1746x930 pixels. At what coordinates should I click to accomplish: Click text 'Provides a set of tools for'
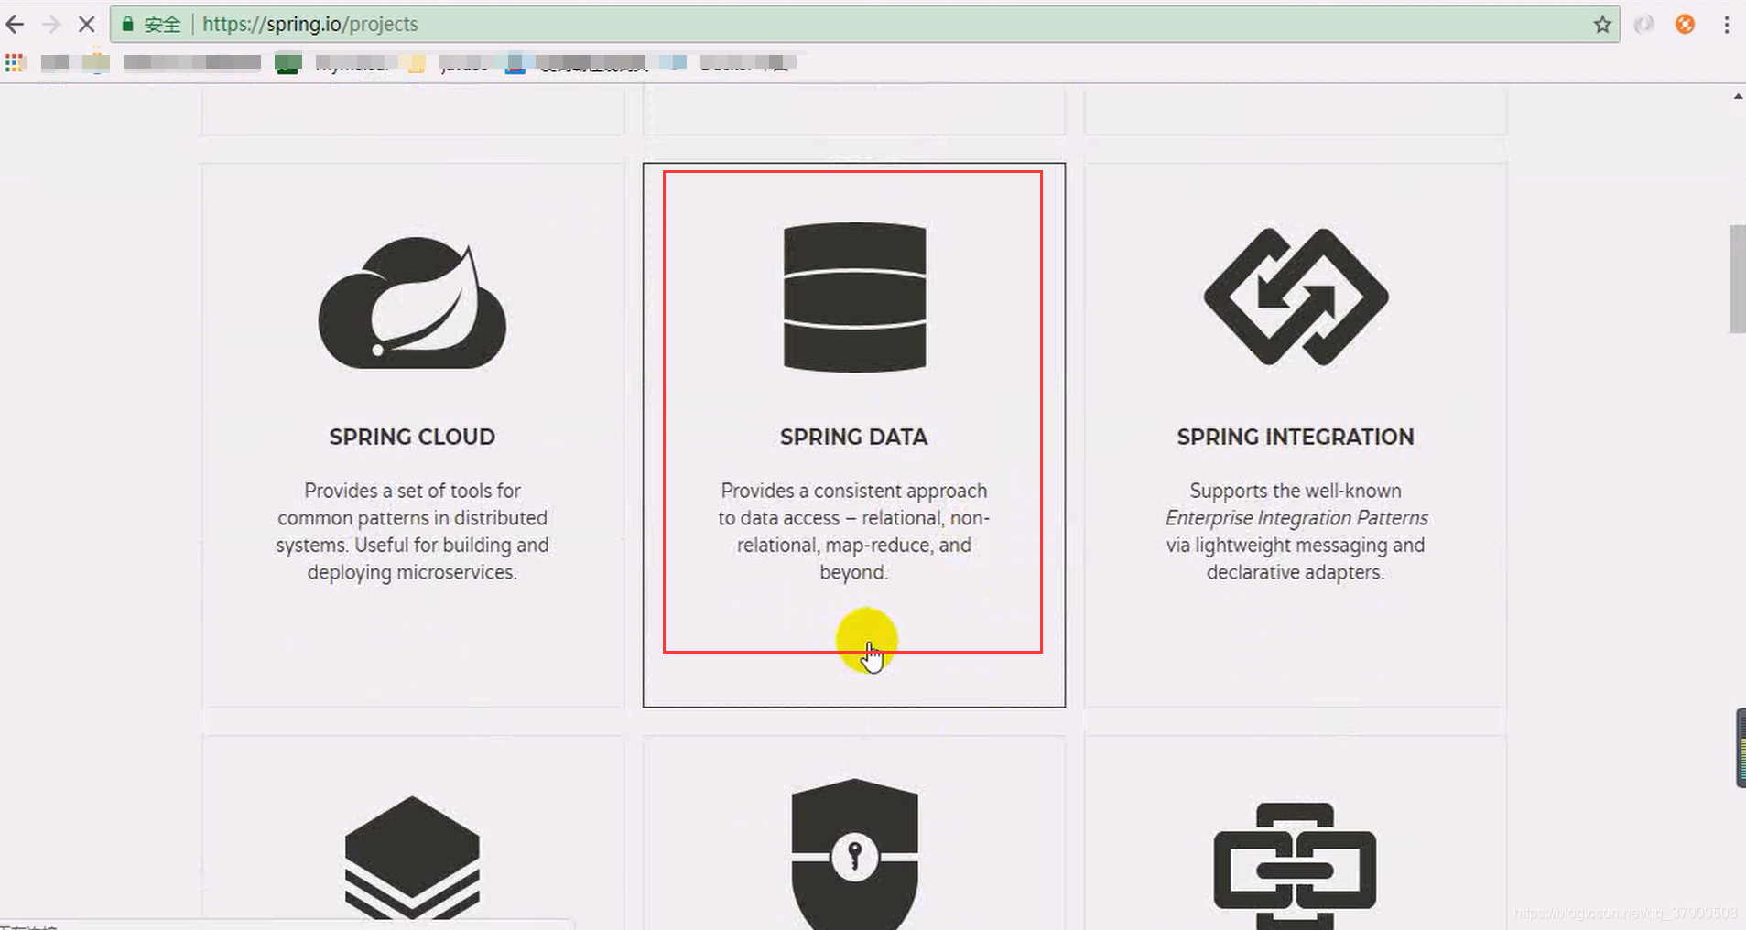click(x=412, y=491)
